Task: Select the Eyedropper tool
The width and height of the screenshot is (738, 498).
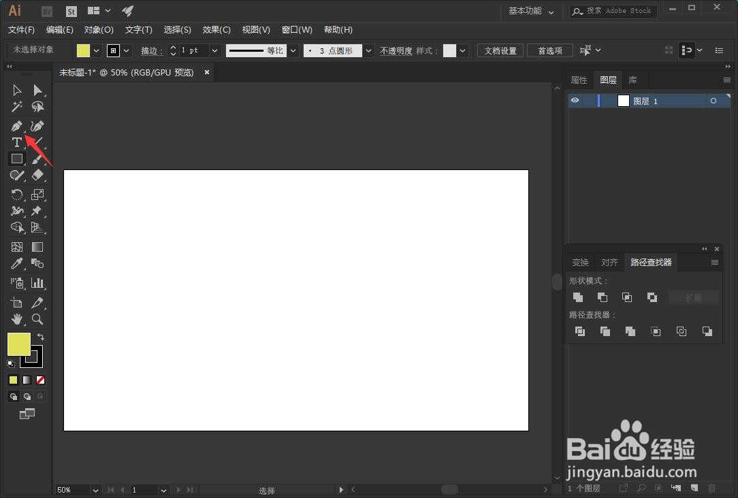Action: pos(17,263)
